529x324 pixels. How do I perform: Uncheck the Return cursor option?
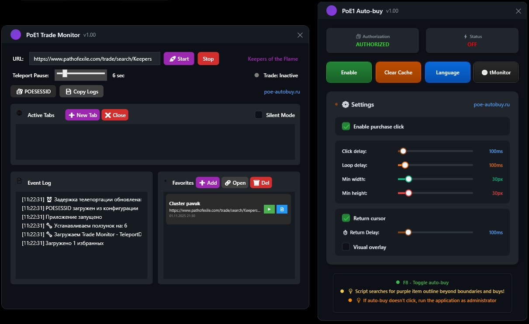(x=346, y=218)
